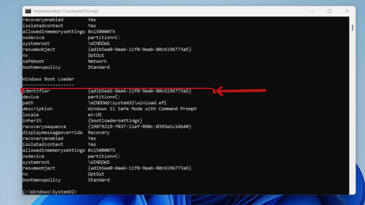Click the 'Windows Boot Loader' heading
365x205 pixels.
pos(48,79)
